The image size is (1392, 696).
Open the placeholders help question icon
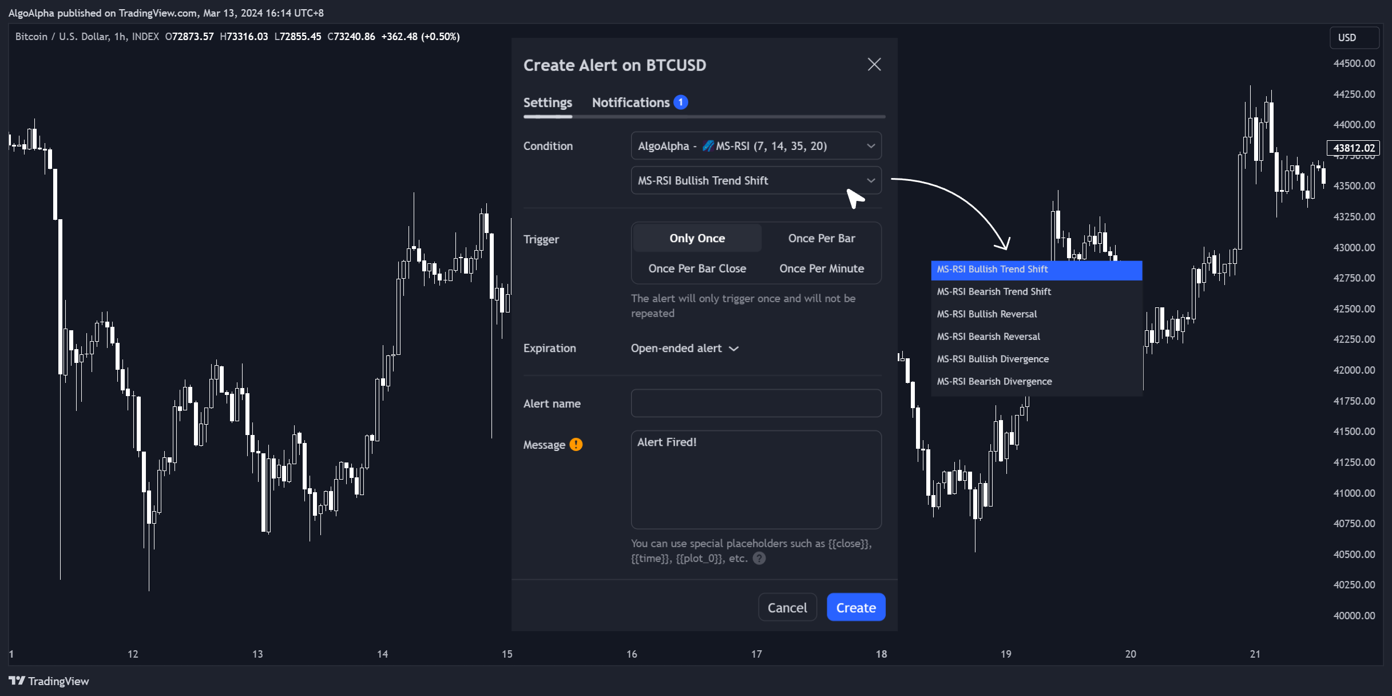(x=759, y=559)
